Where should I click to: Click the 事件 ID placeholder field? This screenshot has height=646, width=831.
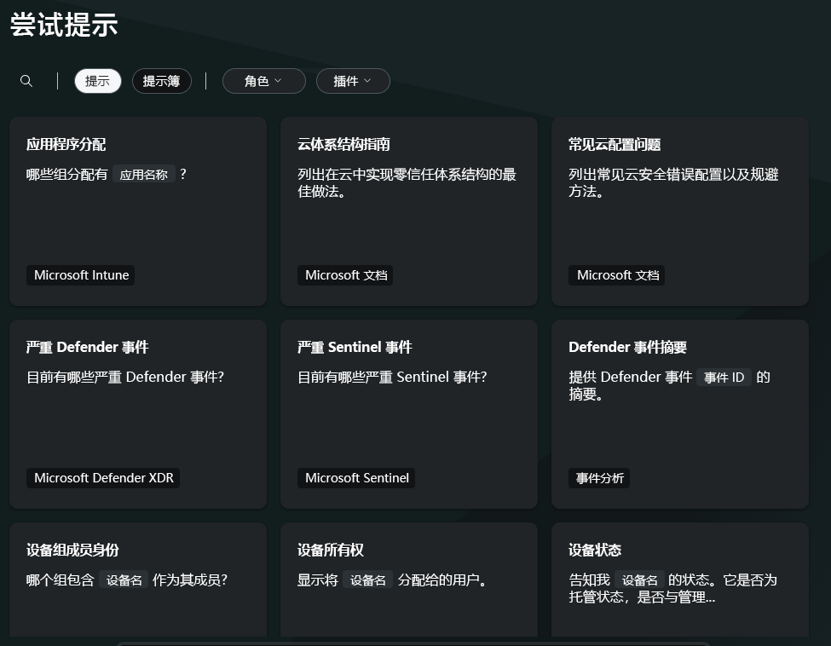pos(724,377)
